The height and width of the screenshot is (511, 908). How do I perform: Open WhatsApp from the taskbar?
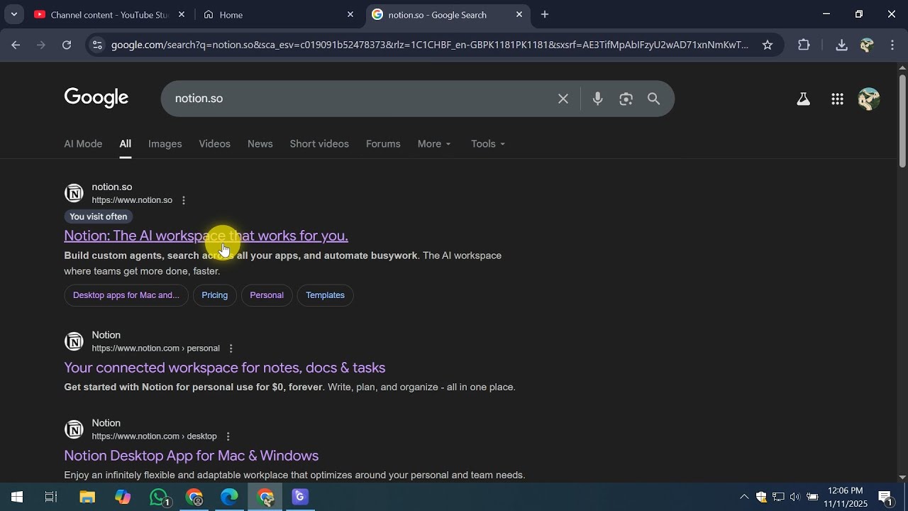tap(160, 497)
